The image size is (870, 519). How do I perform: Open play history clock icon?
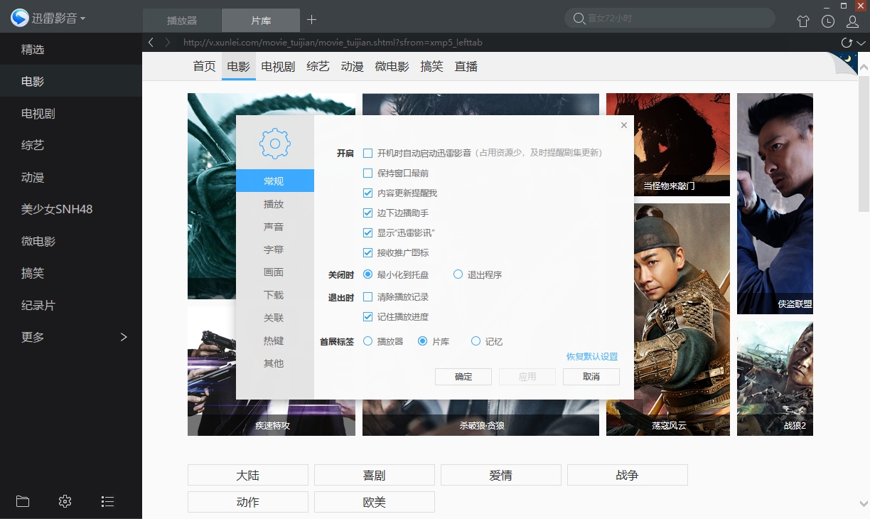[828, 21]
